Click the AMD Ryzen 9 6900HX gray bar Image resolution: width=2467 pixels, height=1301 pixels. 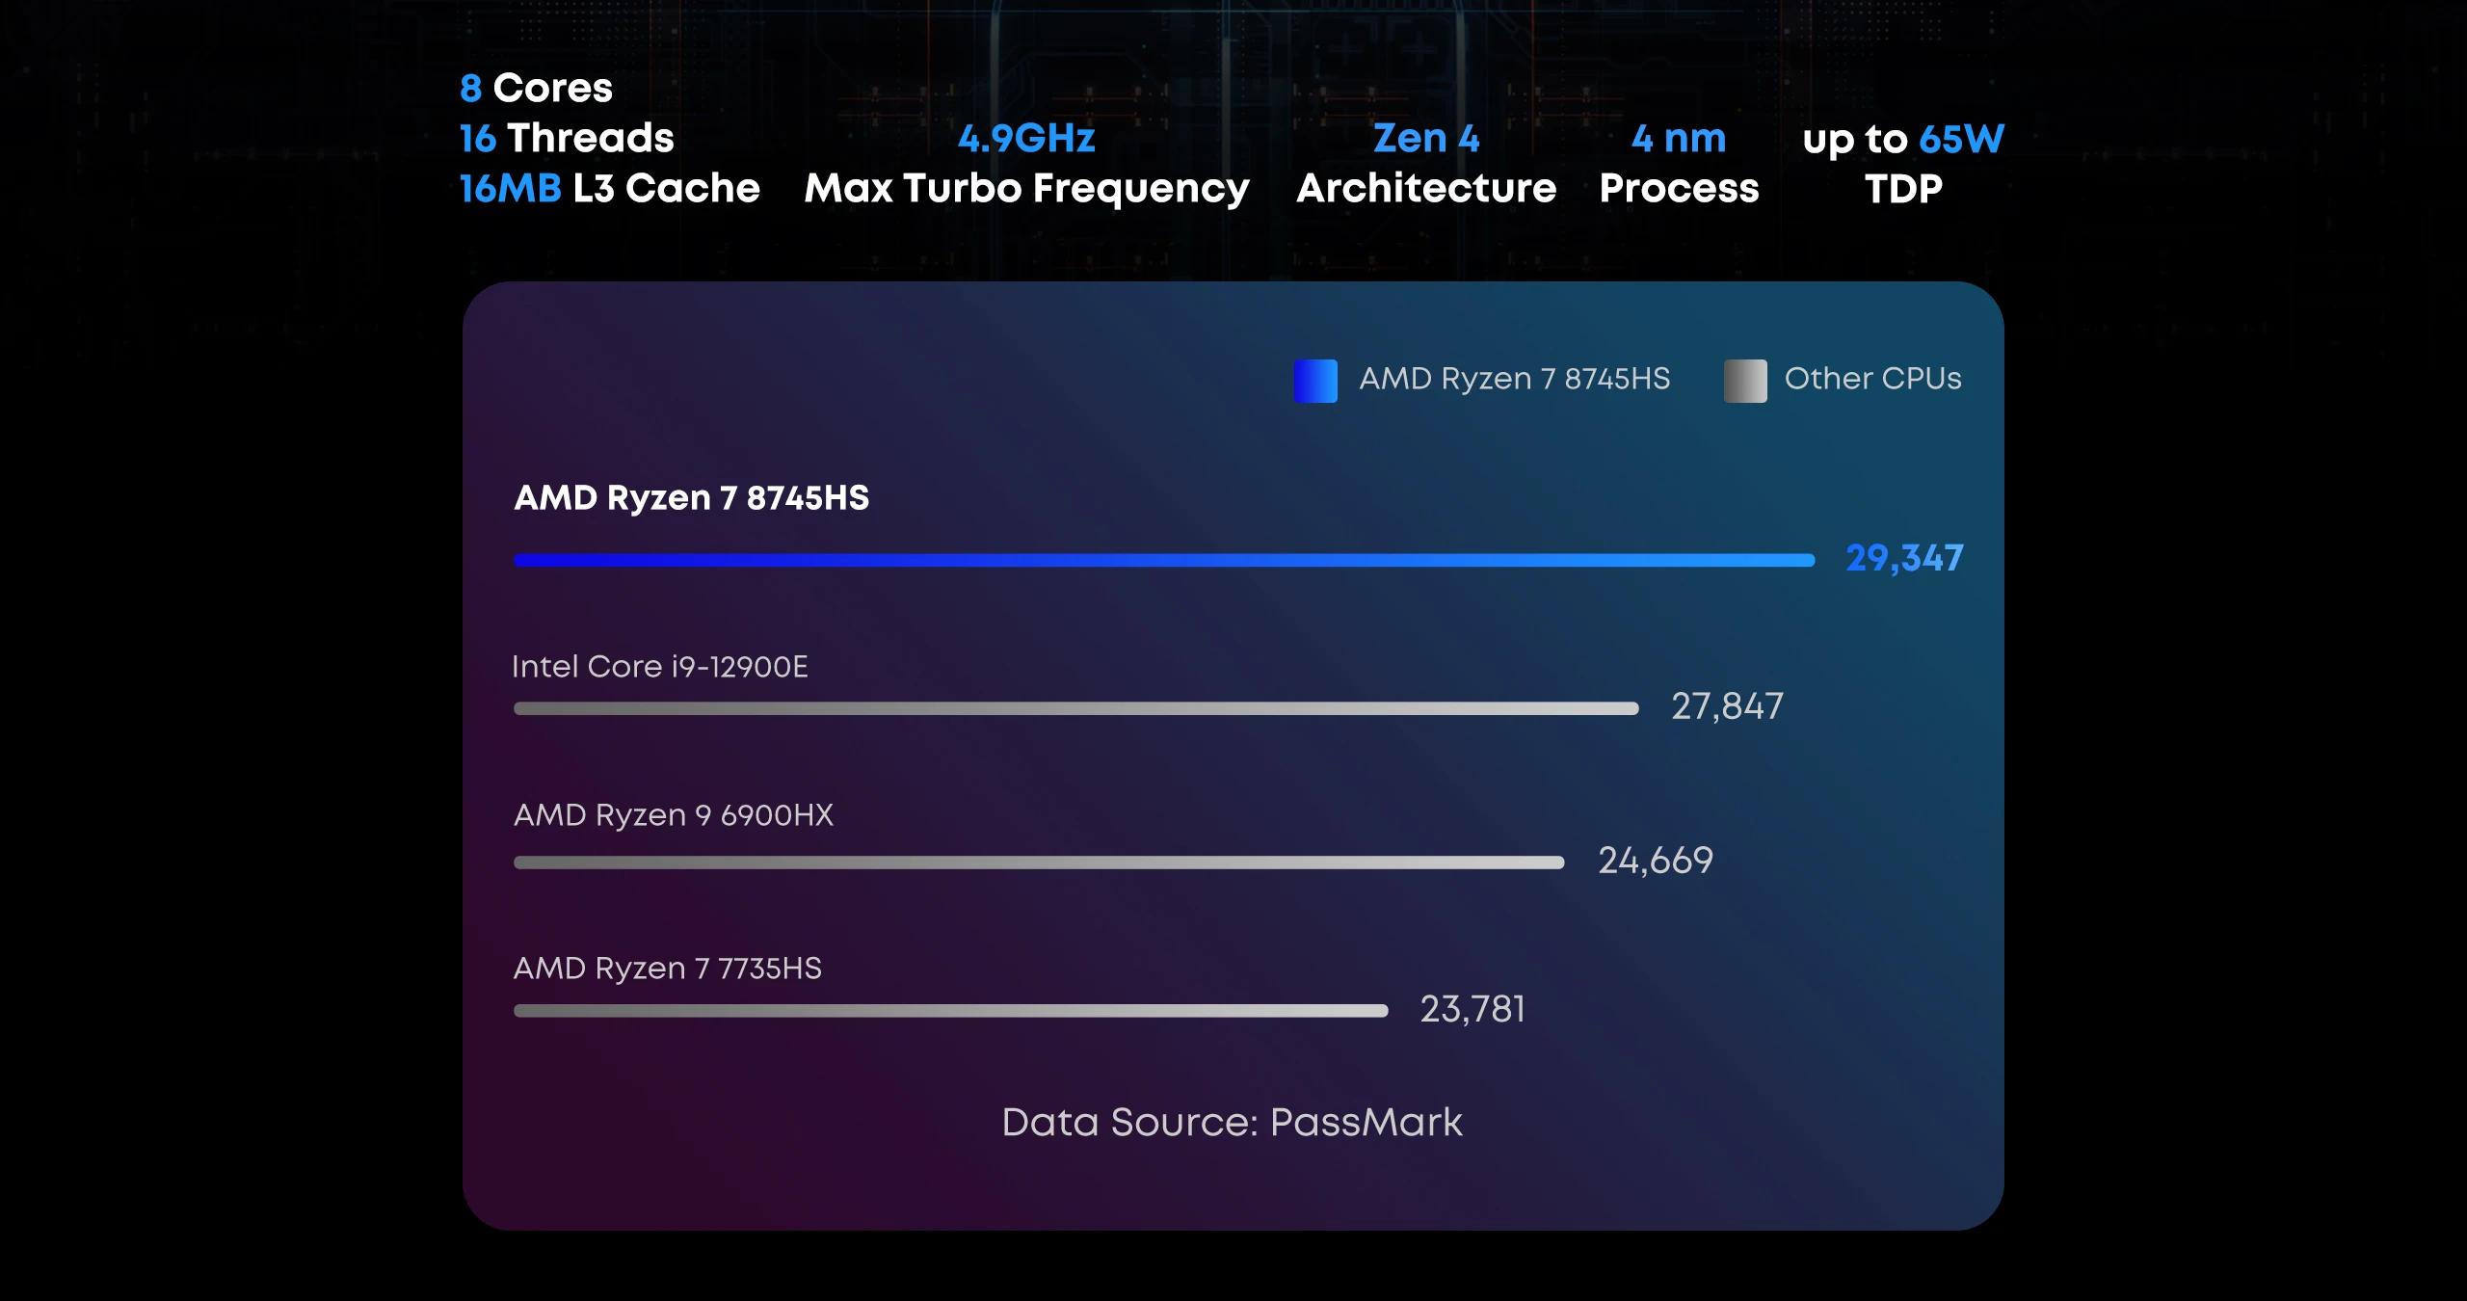[x=1038, y=863]
